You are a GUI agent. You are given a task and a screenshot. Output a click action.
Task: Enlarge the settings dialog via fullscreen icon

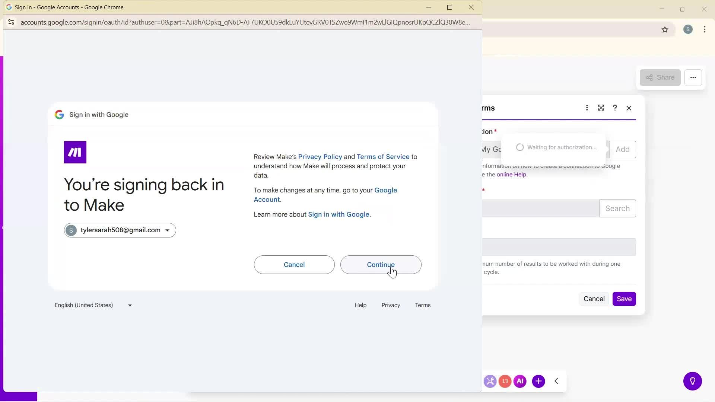[x=601, y=108]
